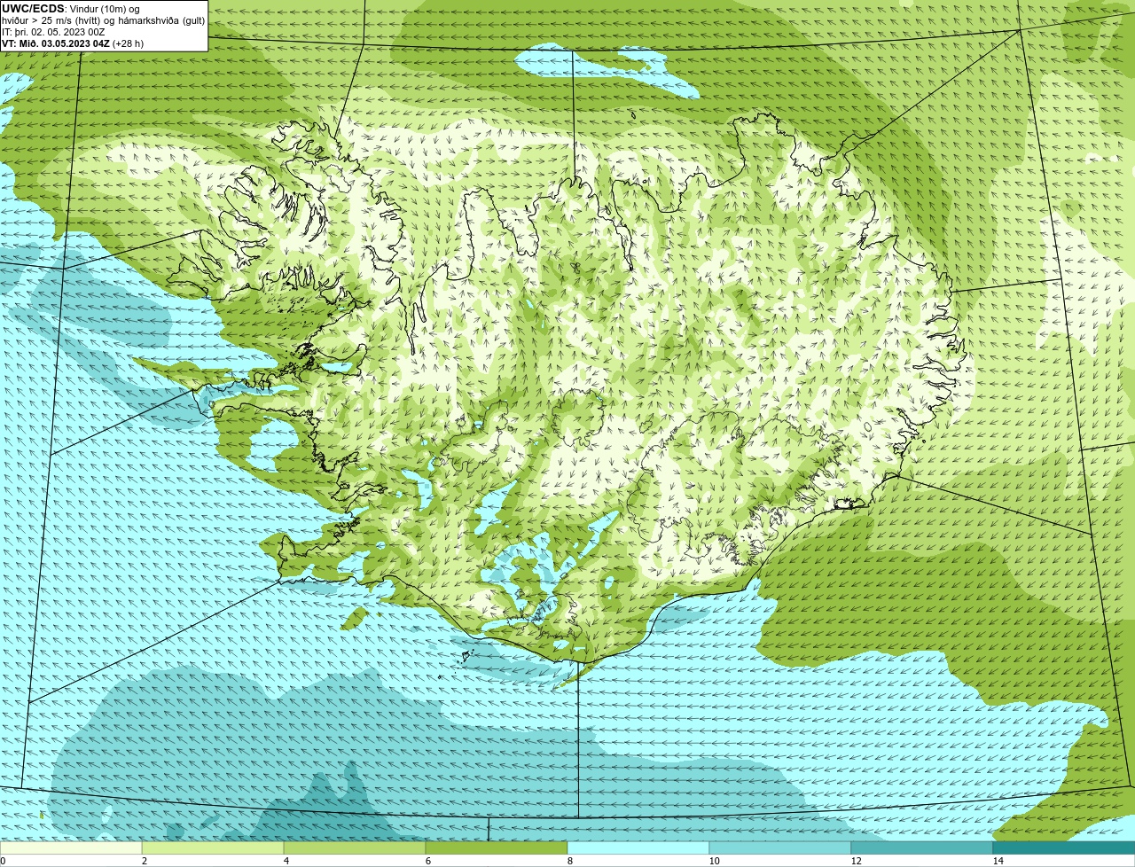
Task: Click the "UWC/ECDS" bold title text
Action: (x=33, y=8)
